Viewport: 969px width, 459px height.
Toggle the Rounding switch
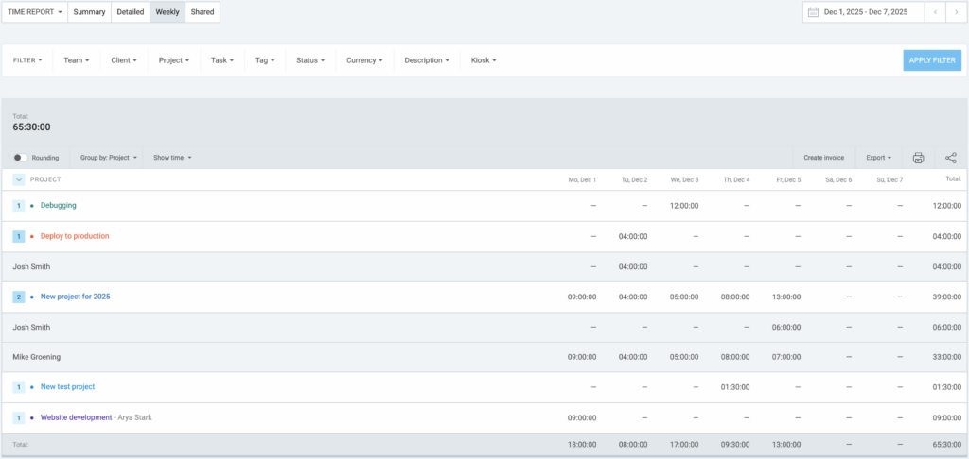click(x=19, y=158)
